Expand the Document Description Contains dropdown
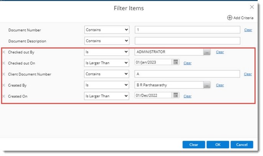The width and height of the screenshot is (263, 156). pos(107,41)
